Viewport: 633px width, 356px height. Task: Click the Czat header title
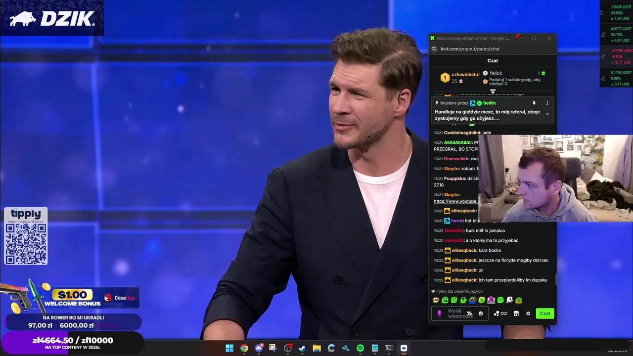coord(493,60)
